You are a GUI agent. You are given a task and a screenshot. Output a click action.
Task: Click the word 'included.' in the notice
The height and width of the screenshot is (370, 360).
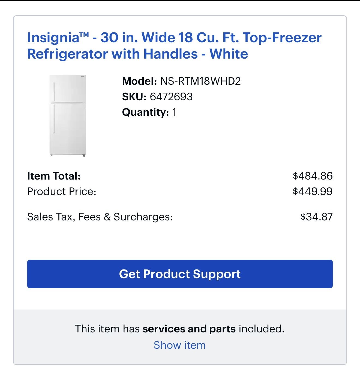click(x=262, y=329)
